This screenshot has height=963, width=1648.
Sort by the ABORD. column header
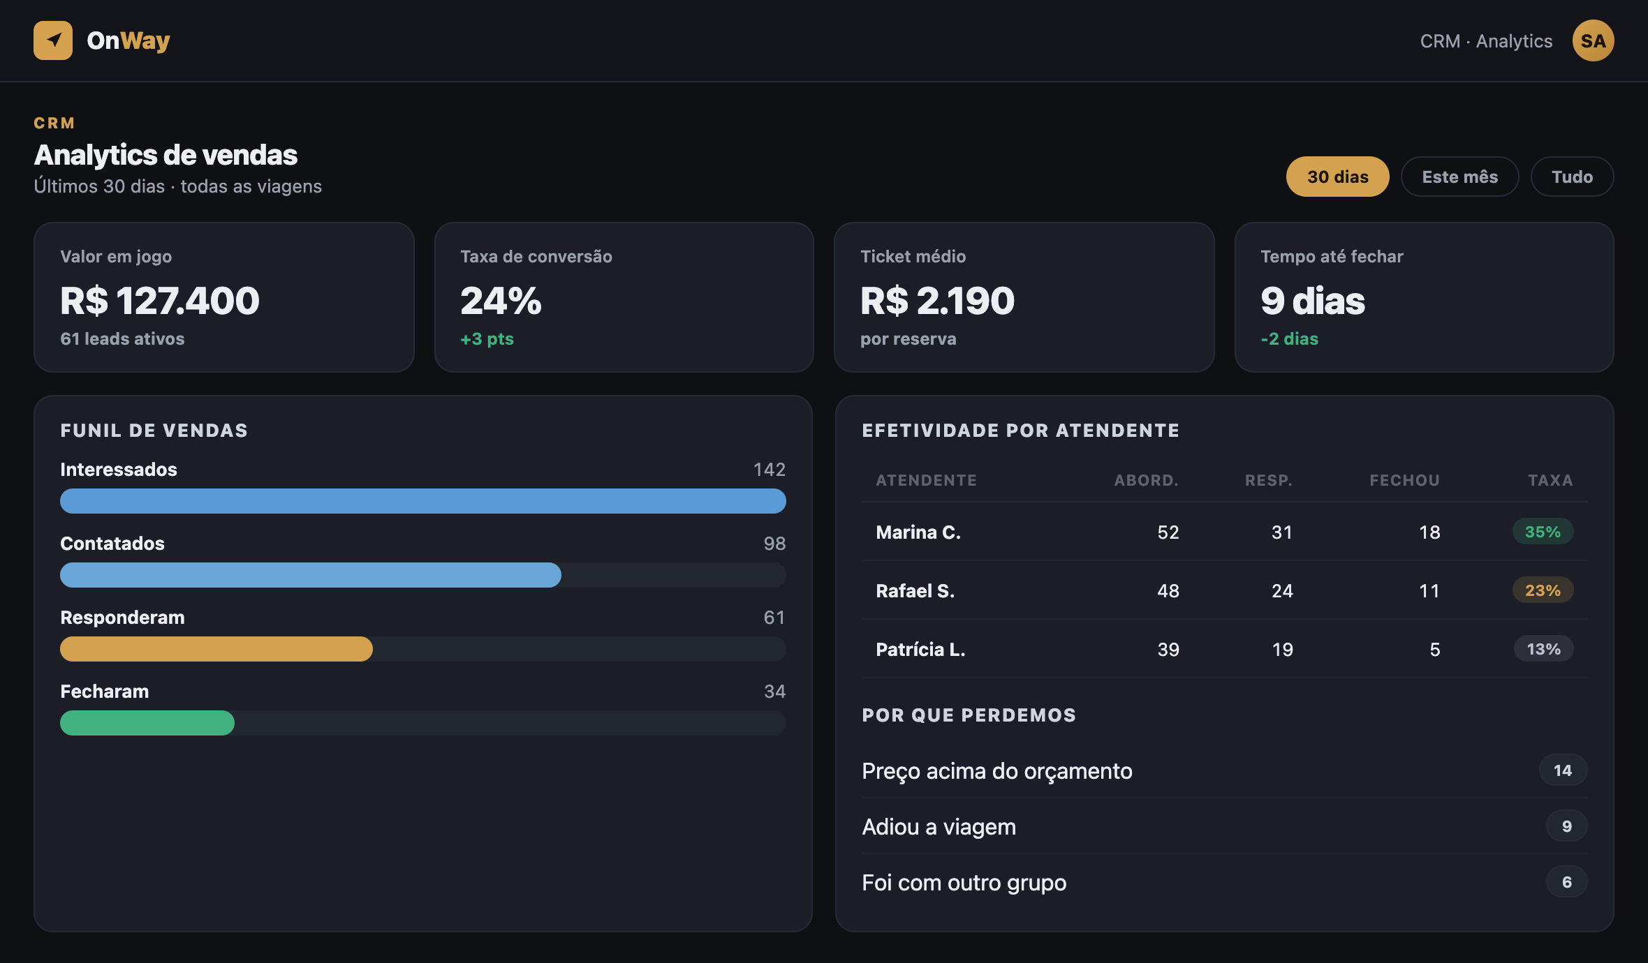1146,480
